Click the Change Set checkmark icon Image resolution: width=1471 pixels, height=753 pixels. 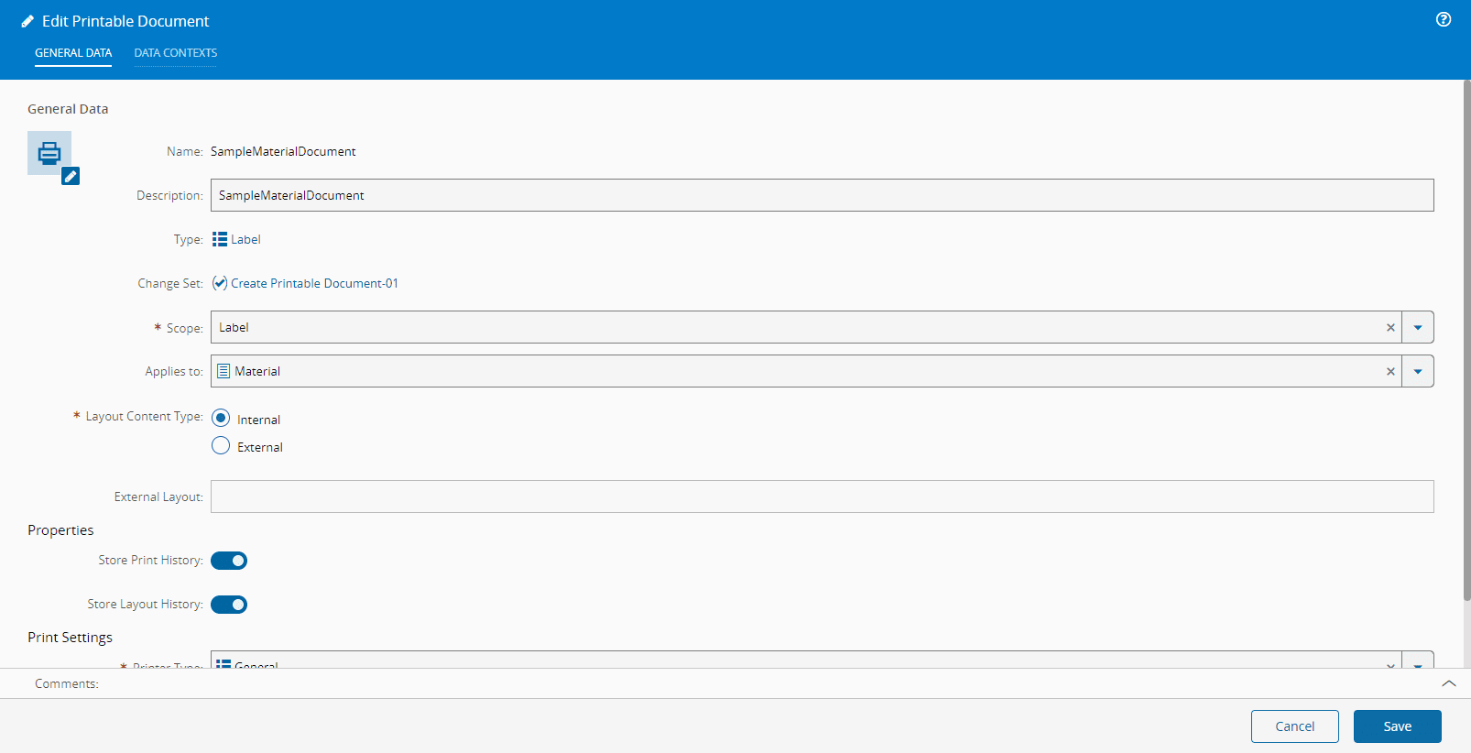220,283
